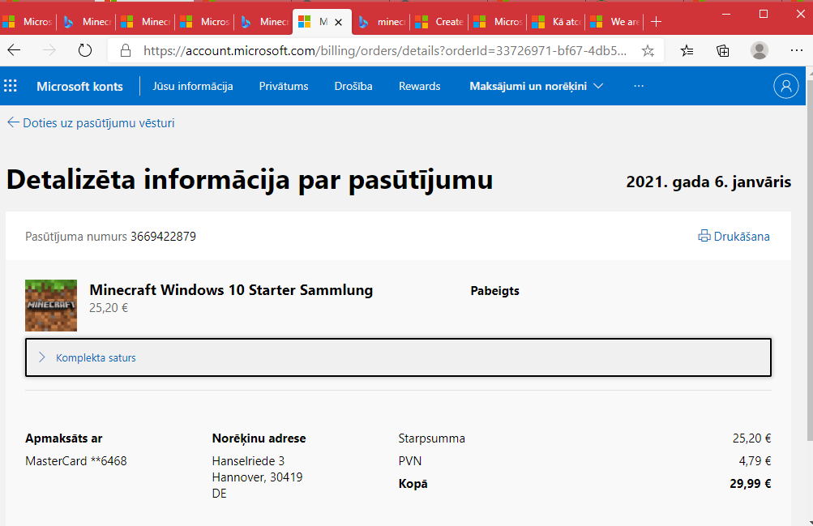The image size is (813, 526).
Task: Close the active tab with the X
Action: pos(339,22)
